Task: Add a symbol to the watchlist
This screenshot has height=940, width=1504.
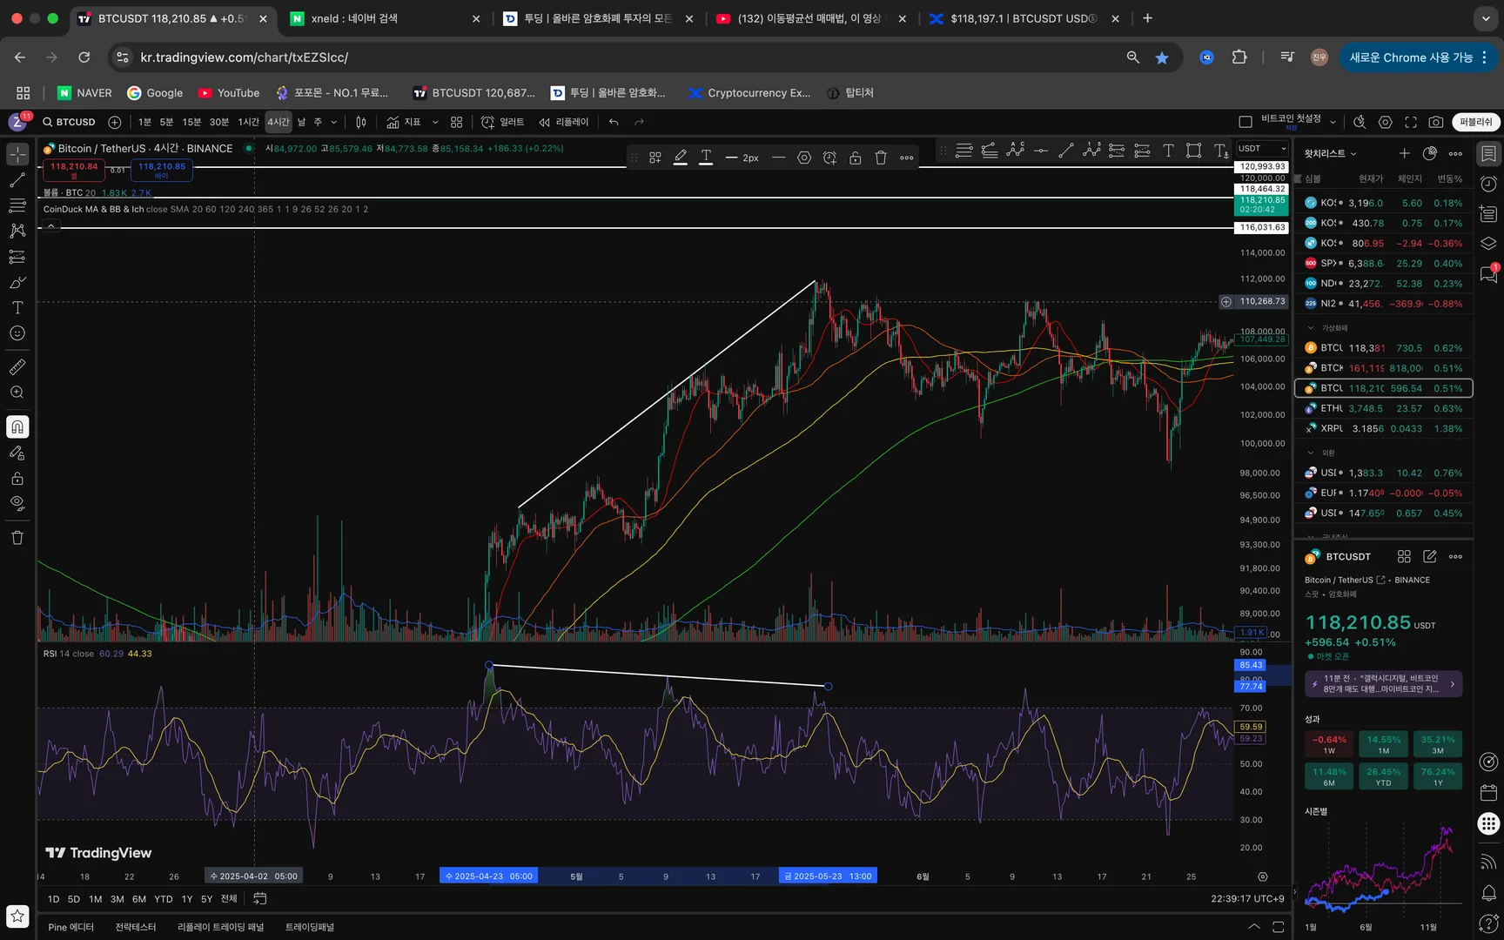Action: (x=1404, y=153)
